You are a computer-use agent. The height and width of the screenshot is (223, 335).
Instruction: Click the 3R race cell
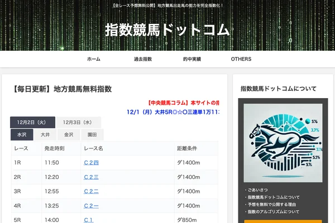coord(26,191)
